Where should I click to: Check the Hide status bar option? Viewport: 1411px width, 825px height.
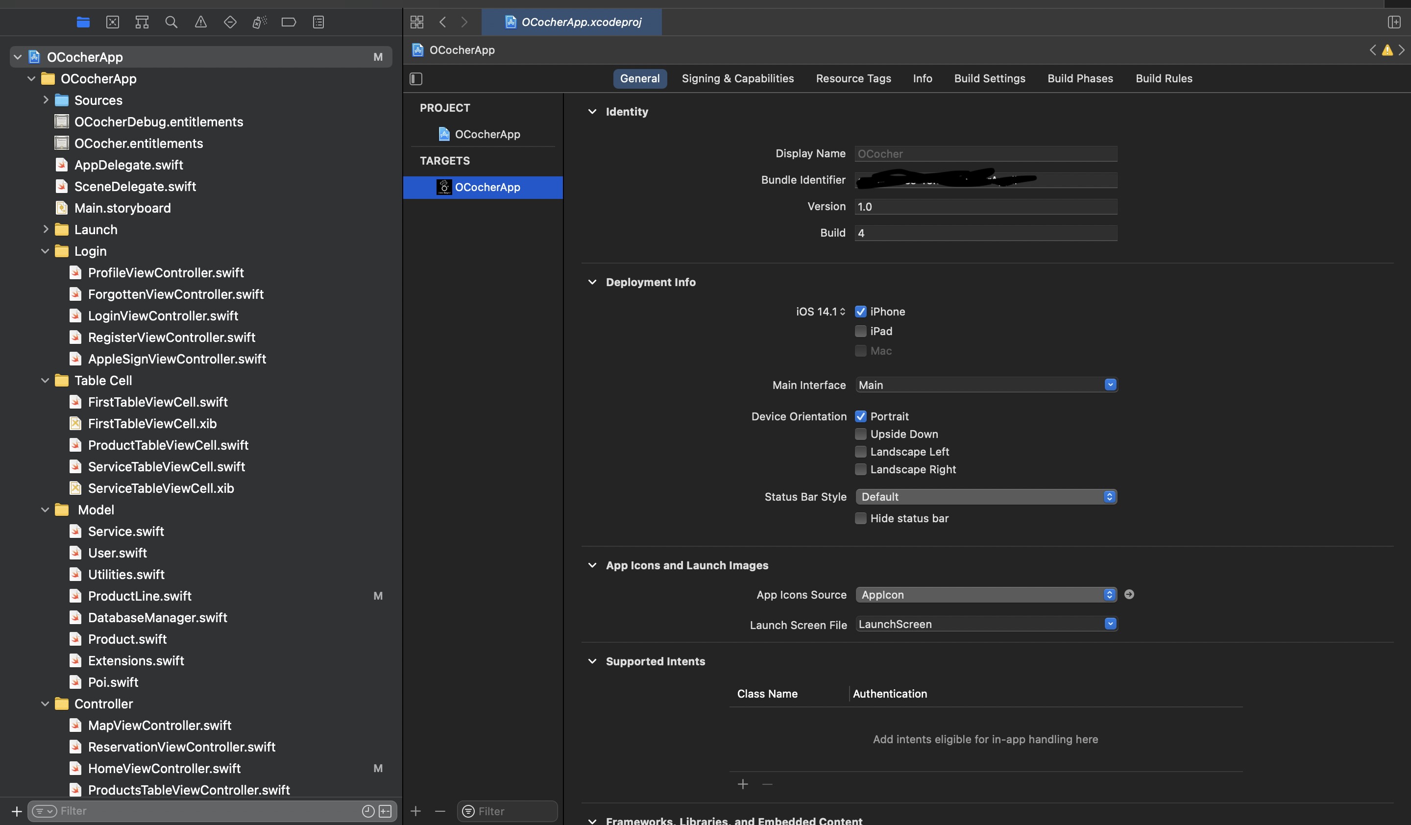861,518
